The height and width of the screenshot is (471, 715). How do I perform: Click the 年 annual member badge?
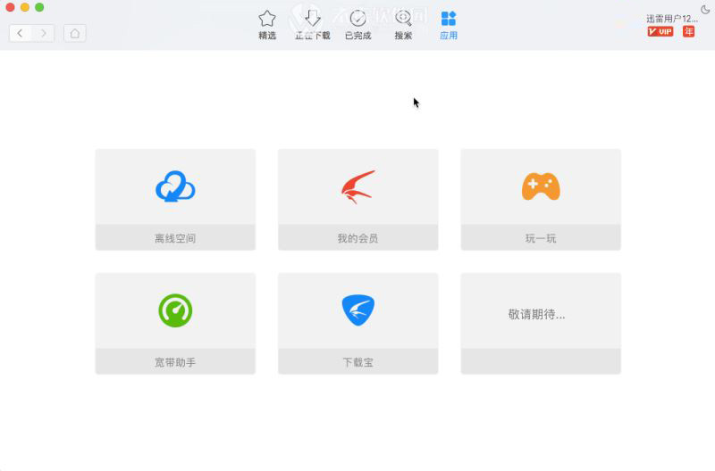point(688,31)
